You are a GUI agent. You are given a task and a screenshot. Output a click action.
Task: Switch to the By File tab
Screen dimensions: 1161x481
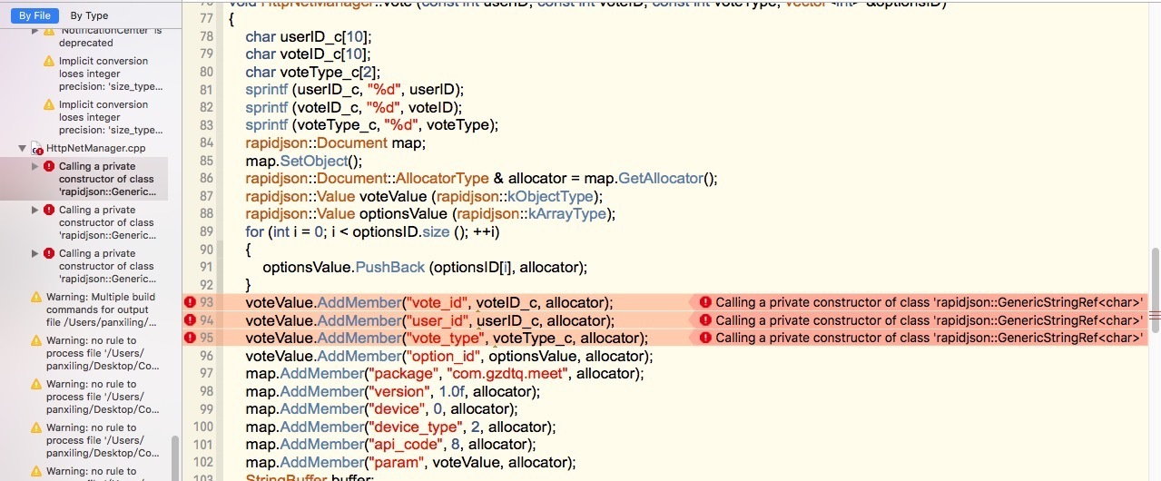tap(34, 15)
